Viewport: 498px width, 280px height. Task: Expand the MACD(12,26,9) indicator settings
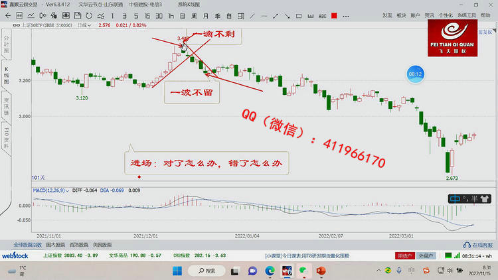pos(50,190)
